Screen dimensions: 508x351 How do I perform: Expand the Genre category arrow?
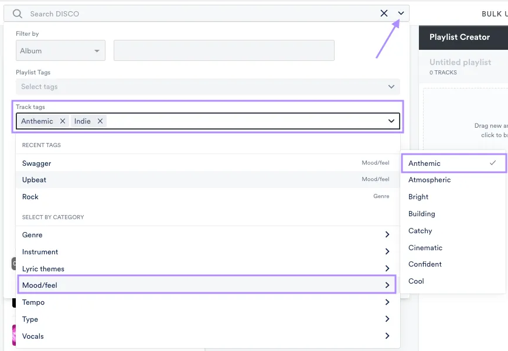387,235
